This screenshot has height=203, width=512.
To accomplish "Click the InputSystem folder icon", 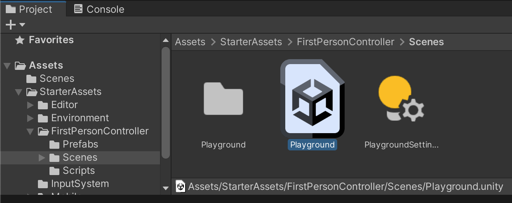I will coord(43,184).
